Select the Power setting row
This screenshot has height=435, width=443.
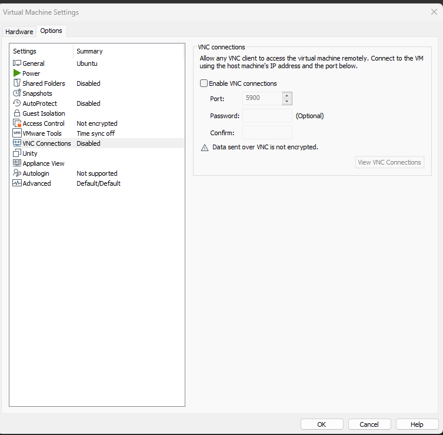click(x=31, y=73)
